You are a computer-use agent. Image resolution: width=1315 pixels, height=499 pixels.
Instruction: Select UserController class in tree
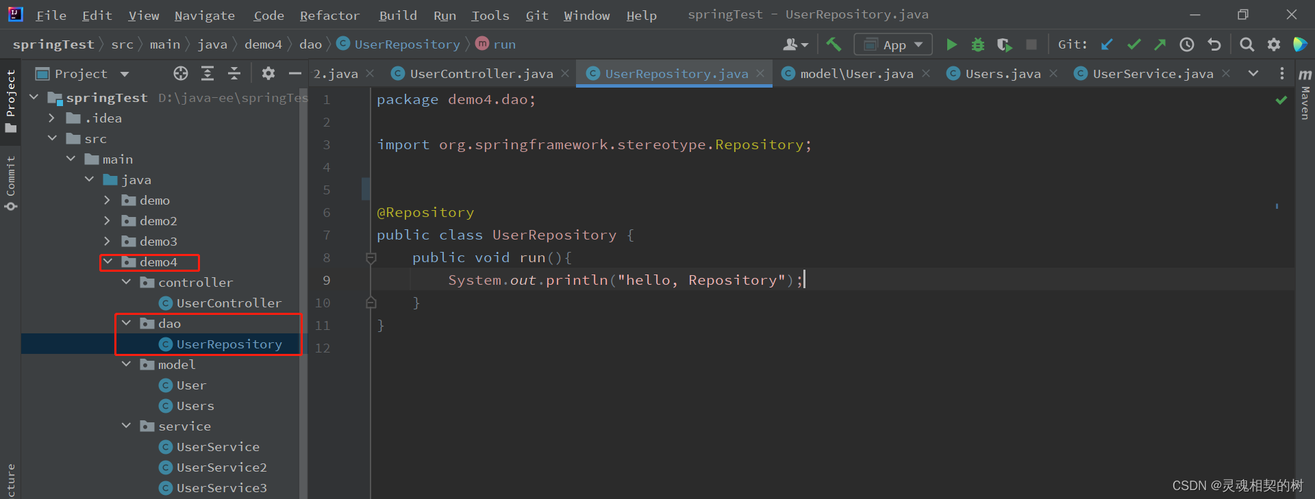(229, 303)
